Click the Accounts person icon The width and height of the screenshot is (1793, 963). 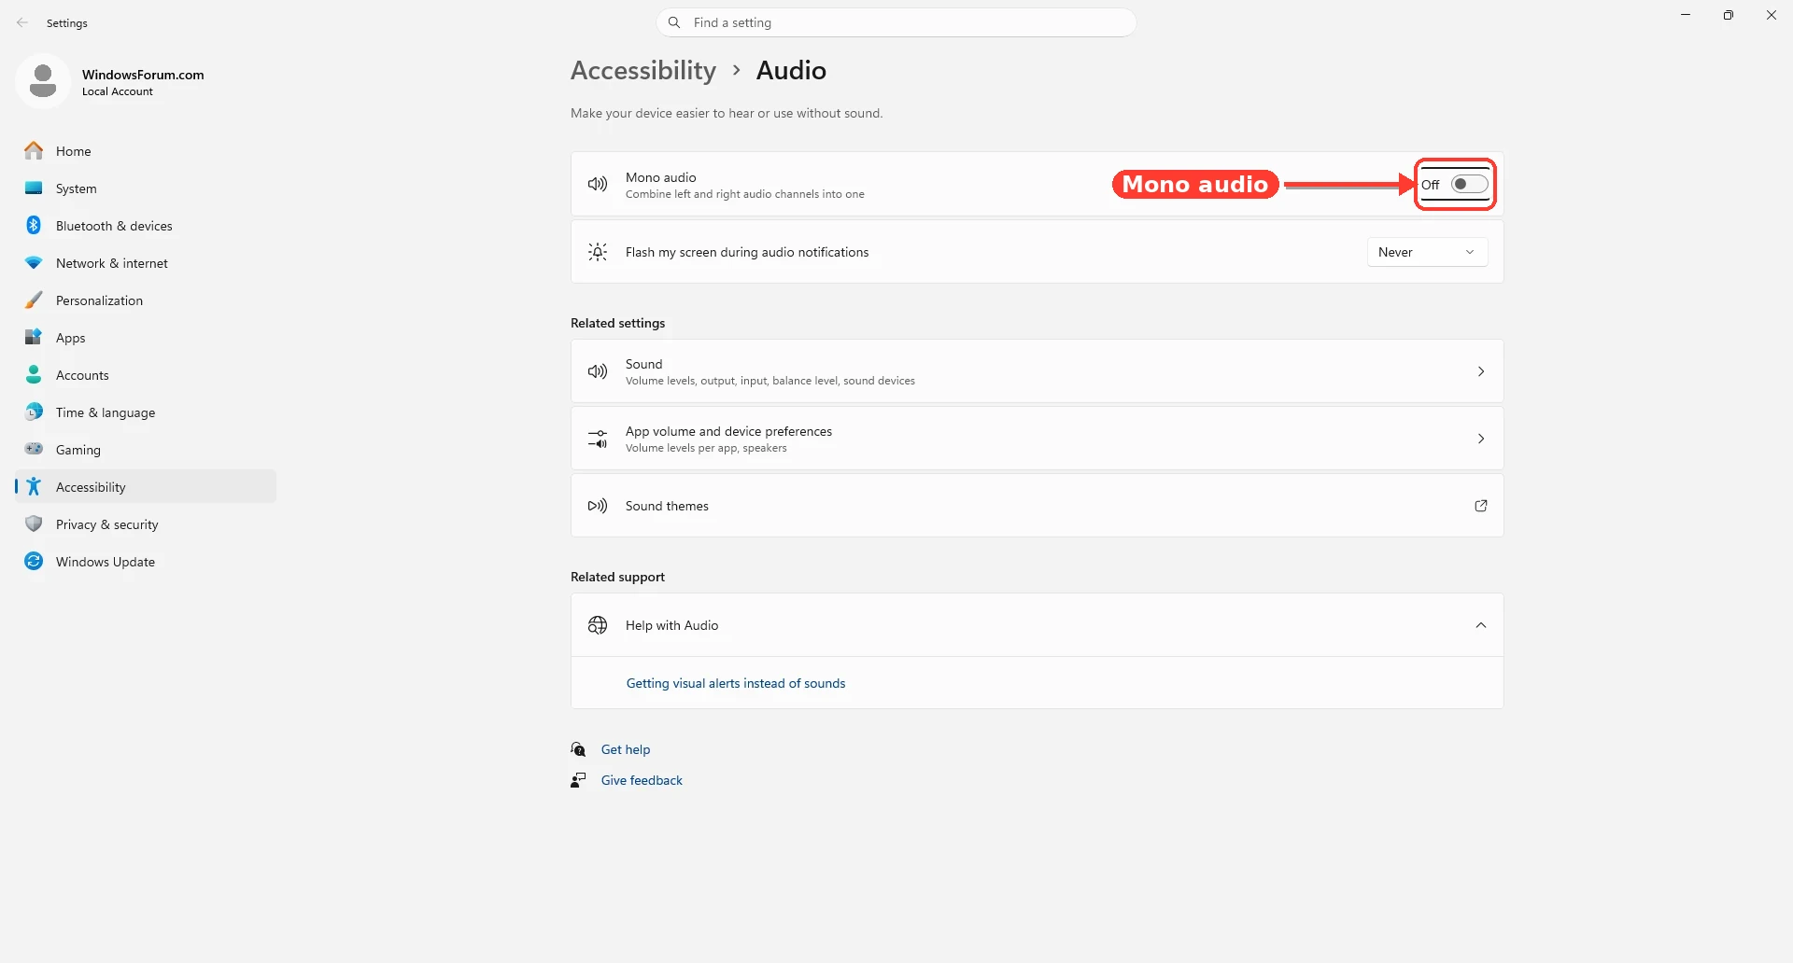pos(34,374)
